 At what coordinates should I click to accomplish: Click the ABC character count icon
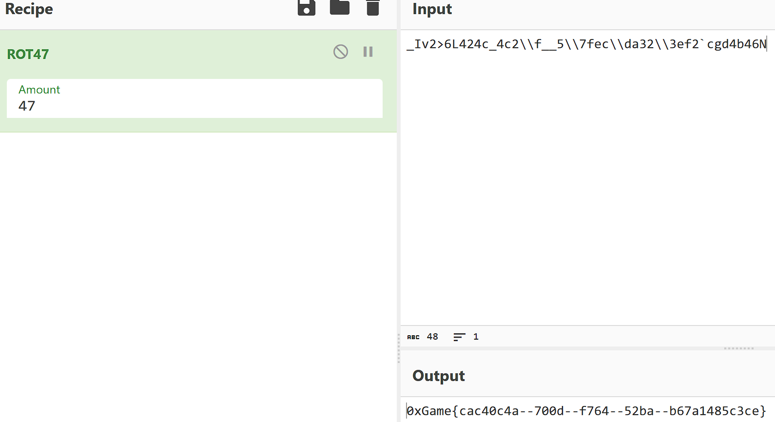pyautogui.click(x=413, y=337)
